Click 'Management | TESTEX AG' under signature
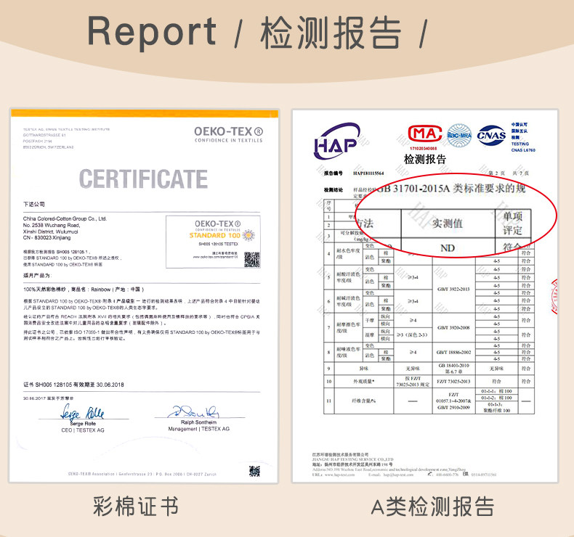This screenshot has height=537, width=574. click(x=199, y=429)
